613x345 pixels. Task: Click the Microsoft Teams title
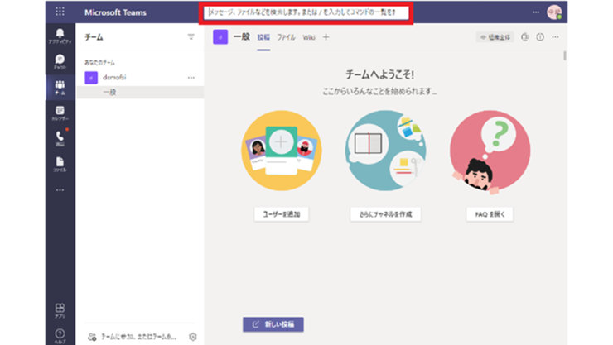115,12
